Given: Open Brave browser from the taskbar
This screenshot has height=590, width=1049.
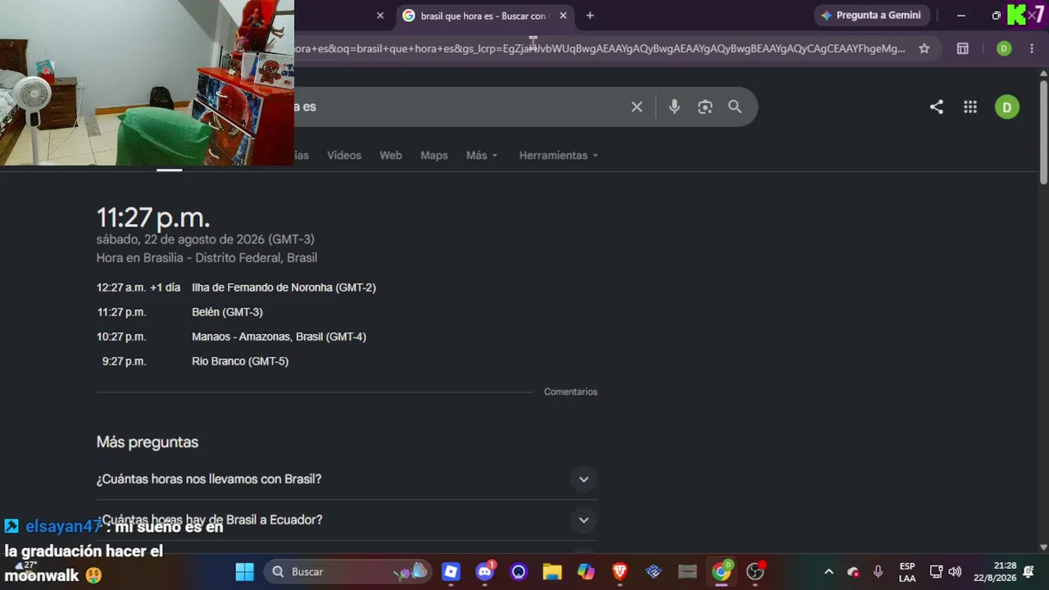Looking at the screenshot, I should (x=620, y=572).
